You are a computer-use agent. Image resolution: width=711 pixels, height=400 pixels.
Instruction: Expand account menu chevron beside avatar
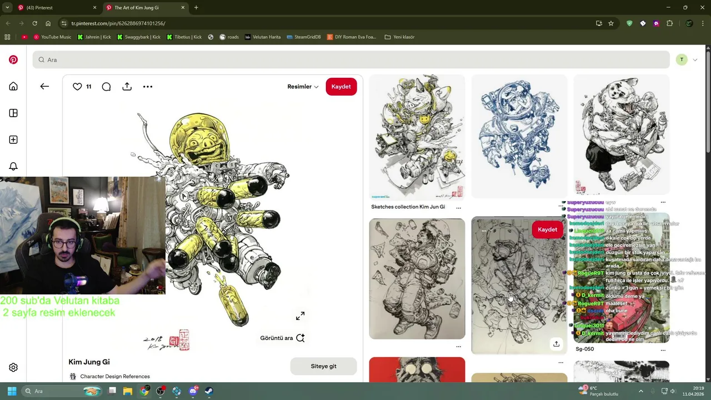pos(695,59)
